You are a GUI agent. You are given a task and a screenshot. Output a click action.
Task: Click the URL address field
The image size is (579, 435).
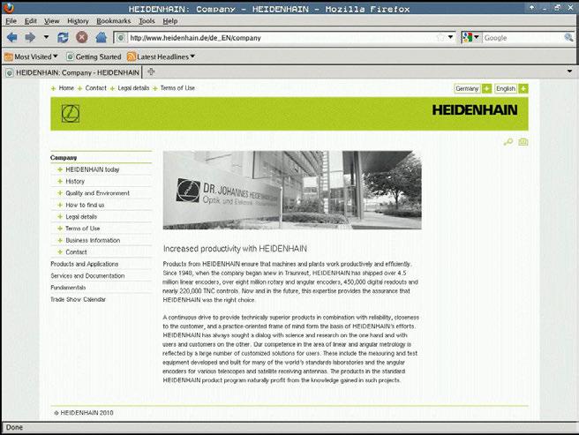(281, 38)
